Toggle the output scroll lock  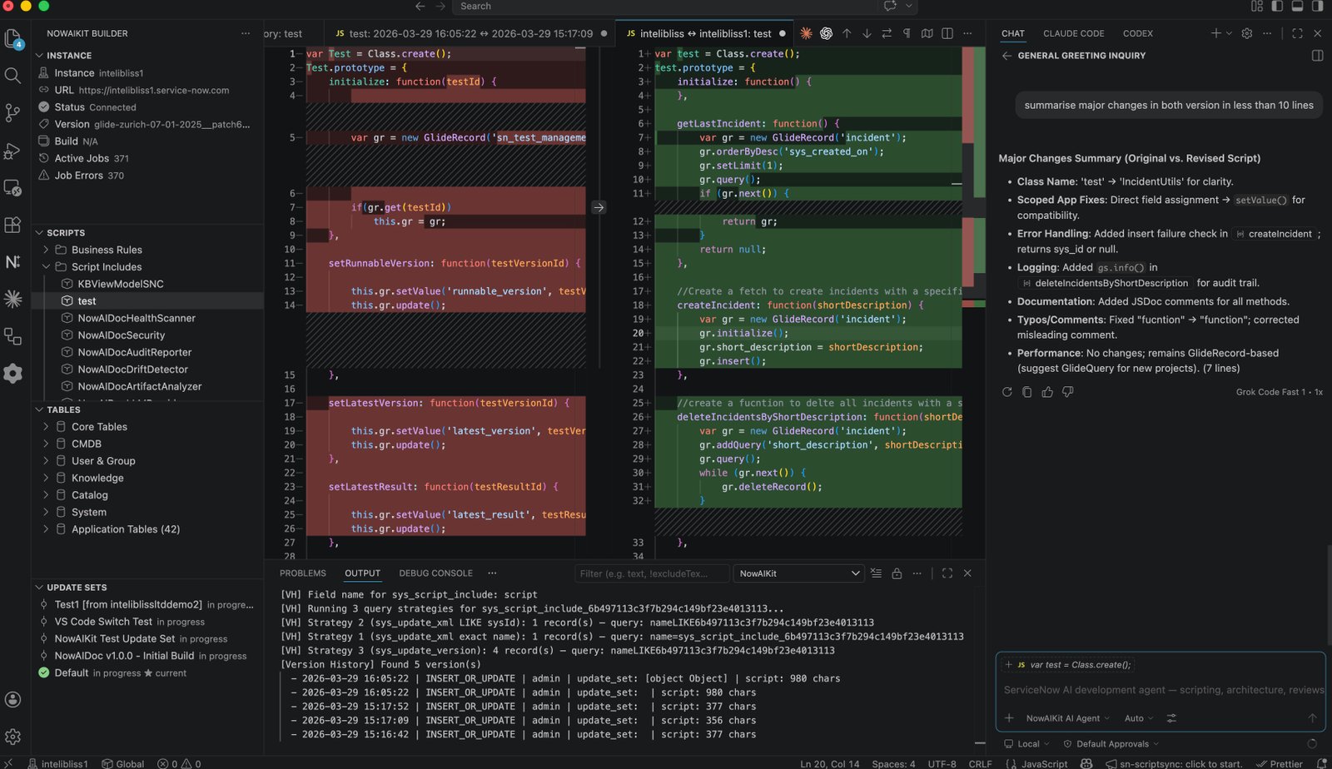tap(897, 573)
